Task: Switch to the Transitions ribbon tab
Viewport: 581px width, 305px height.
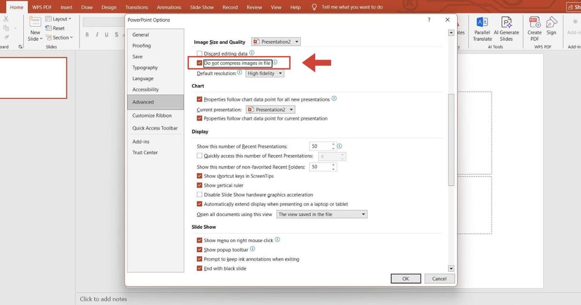Action: [137, 7]
